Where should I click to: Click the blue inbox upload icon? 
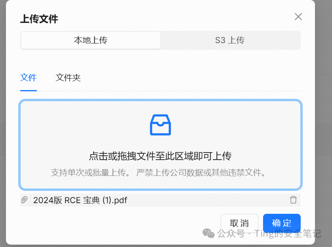tap(160, 124)
